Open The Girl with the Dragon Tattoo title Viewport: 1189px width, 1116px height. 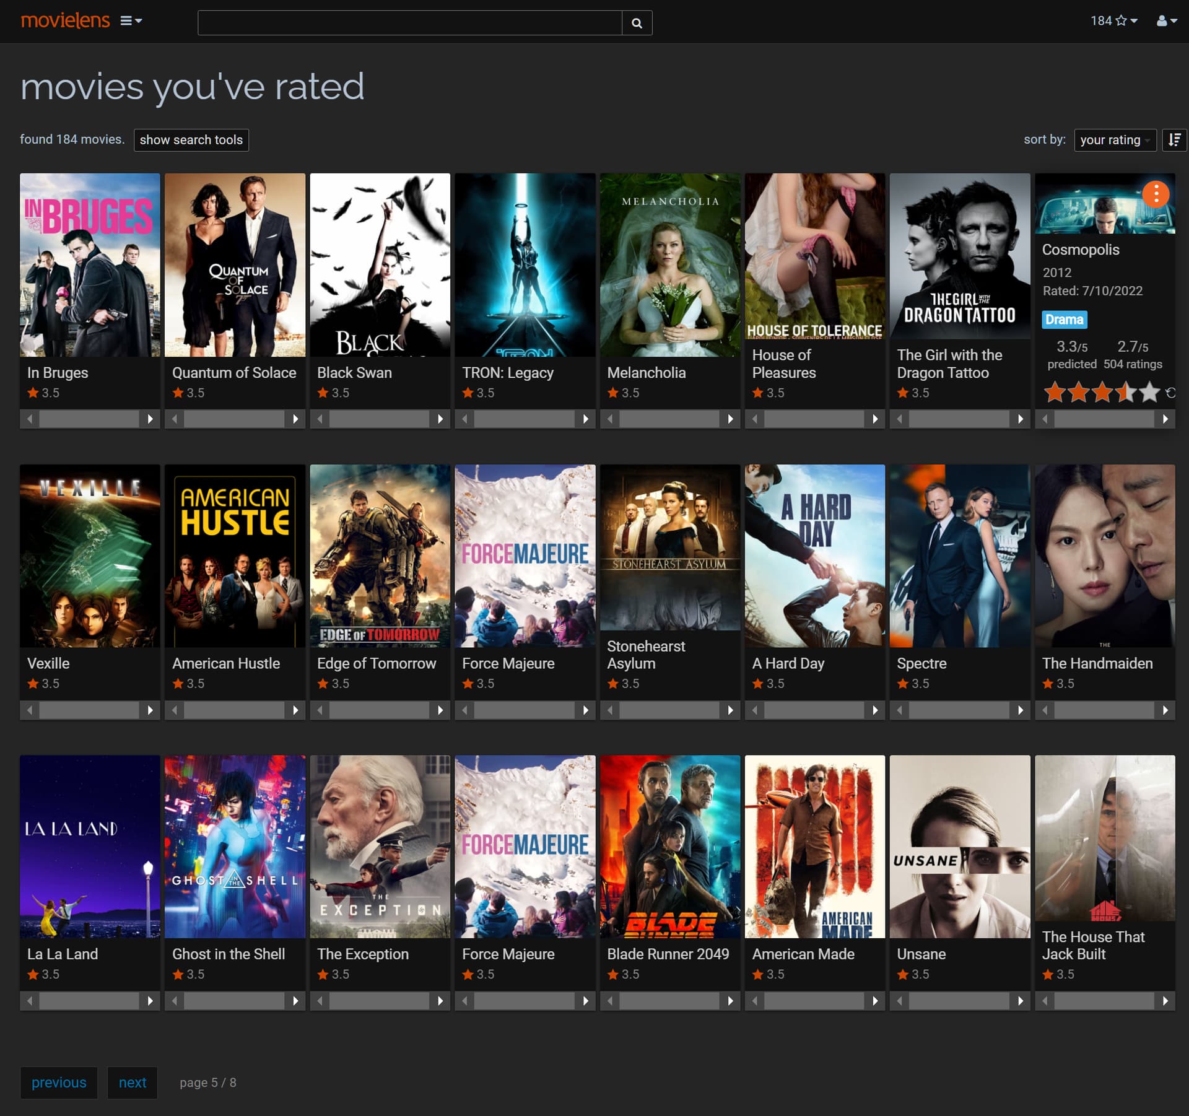(949, 364)
